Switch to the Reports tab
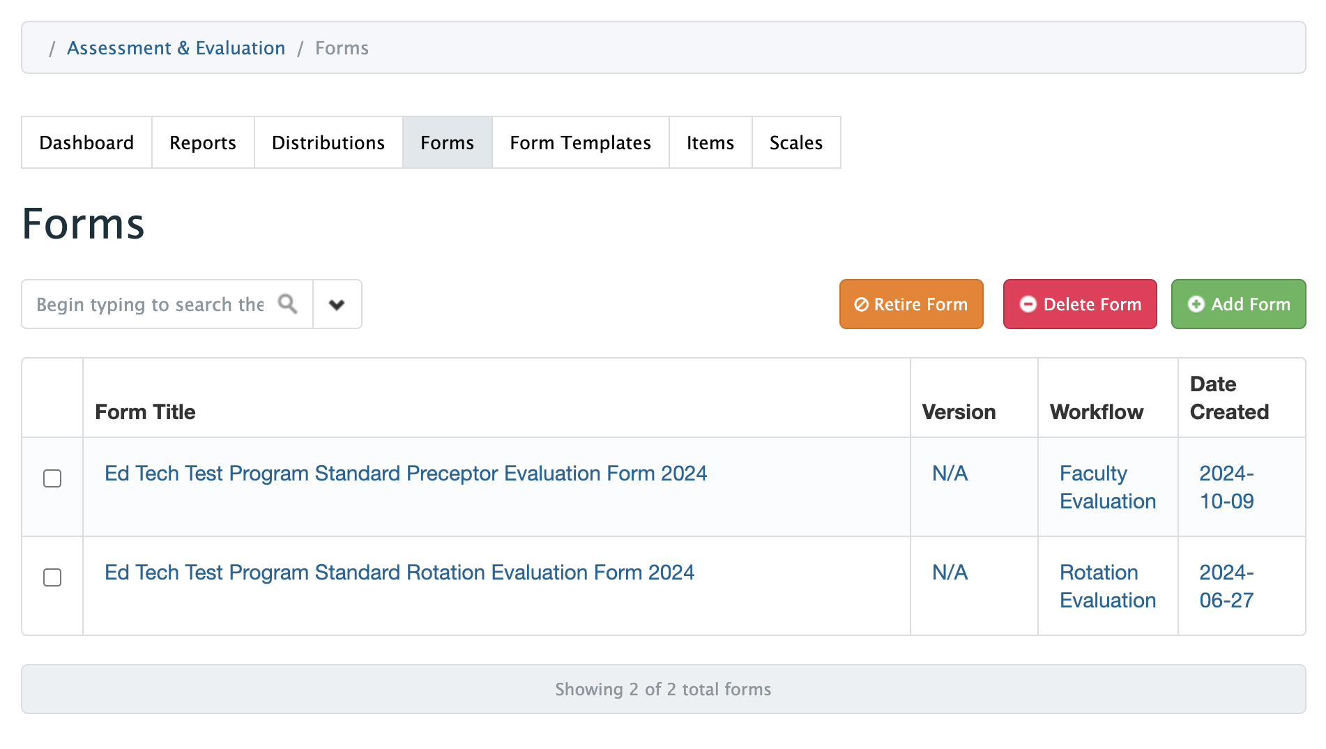Image resolution: width=1326 pixels, height=749 pixels. click(x=203, y=143)
